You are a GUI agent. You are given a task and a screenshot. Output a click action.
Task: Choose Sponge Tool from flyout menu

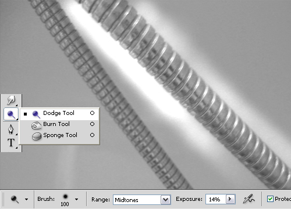[x=60, y=135]
